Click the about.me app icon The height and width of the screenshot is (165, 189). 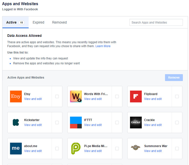coord(16,149)
